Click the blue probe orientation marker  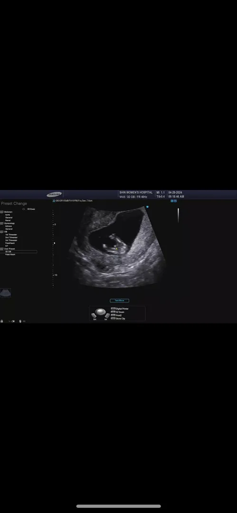coord(147,207)
